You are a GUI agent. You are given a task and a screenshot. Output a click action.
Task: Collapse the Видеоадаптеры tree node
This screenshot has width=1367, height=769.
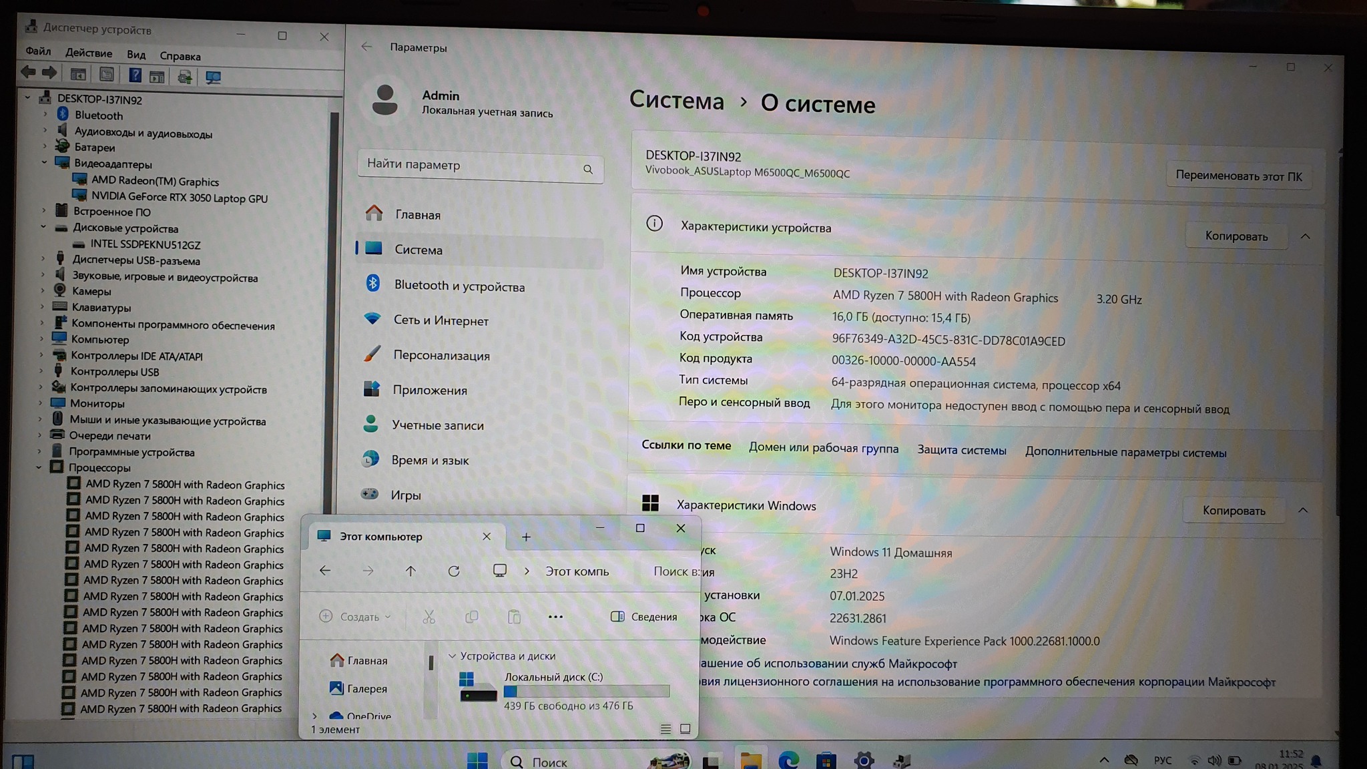click(x=45, y=162)
